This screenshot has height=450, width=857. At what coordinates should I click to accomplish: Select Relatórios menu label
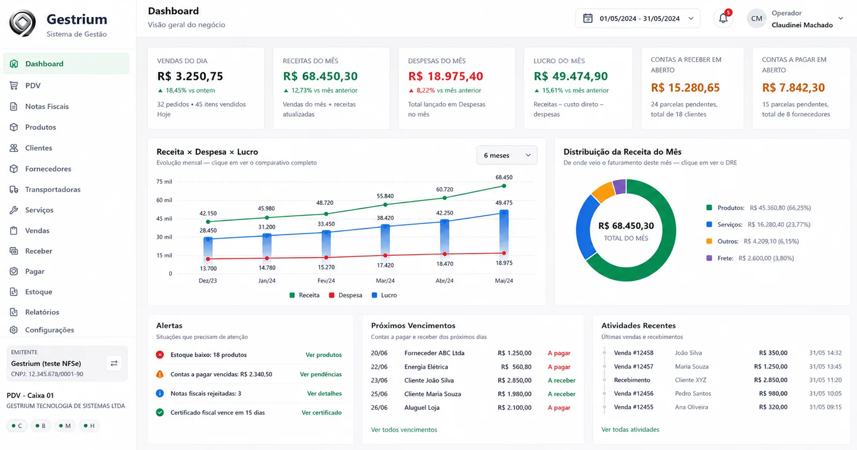pos(42,312)
